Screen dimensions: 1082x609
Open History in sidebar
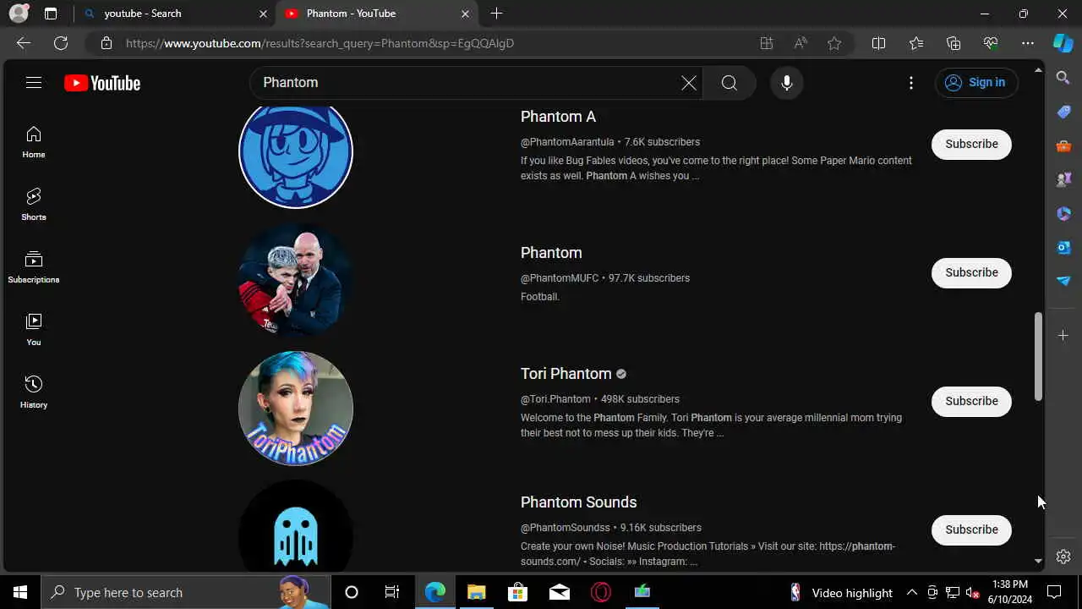click(x=34, y=392)
